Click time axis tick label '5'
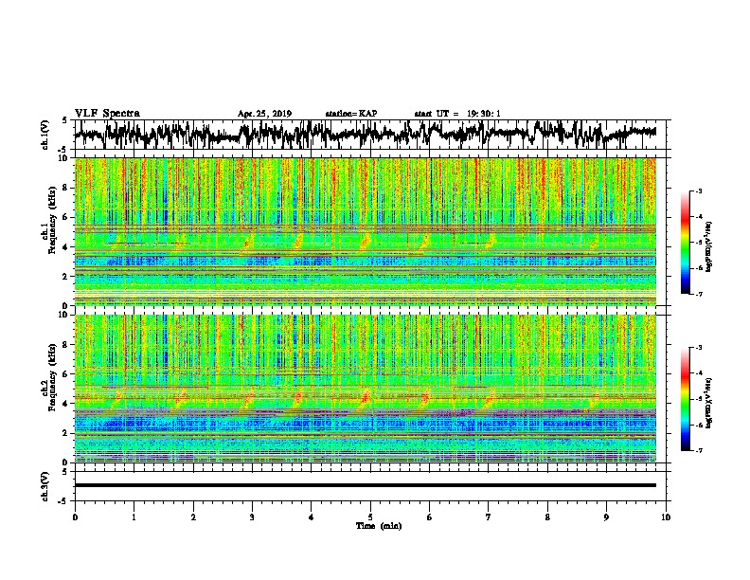This screenshot has width=750, height=580. 370,517
